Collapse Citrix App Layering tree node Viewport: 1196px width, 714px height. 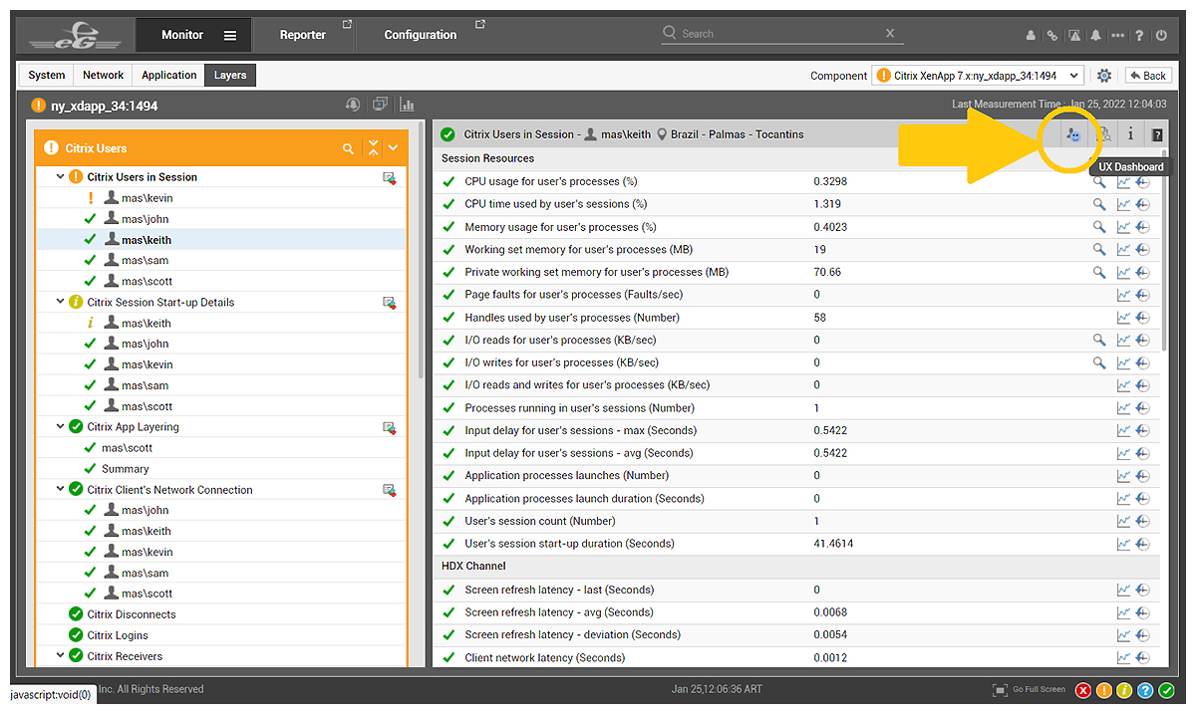[61, 427]
